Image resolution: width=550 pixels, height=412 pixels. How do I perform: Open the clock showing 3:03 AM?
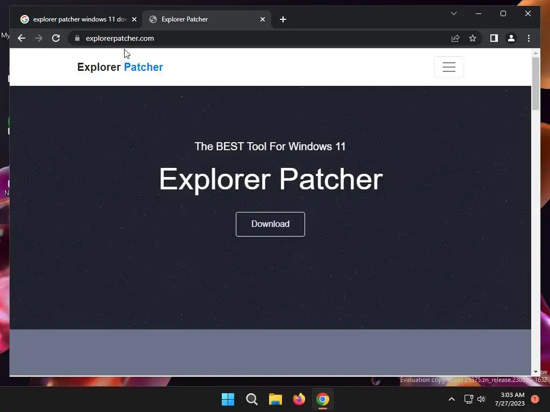509,399
